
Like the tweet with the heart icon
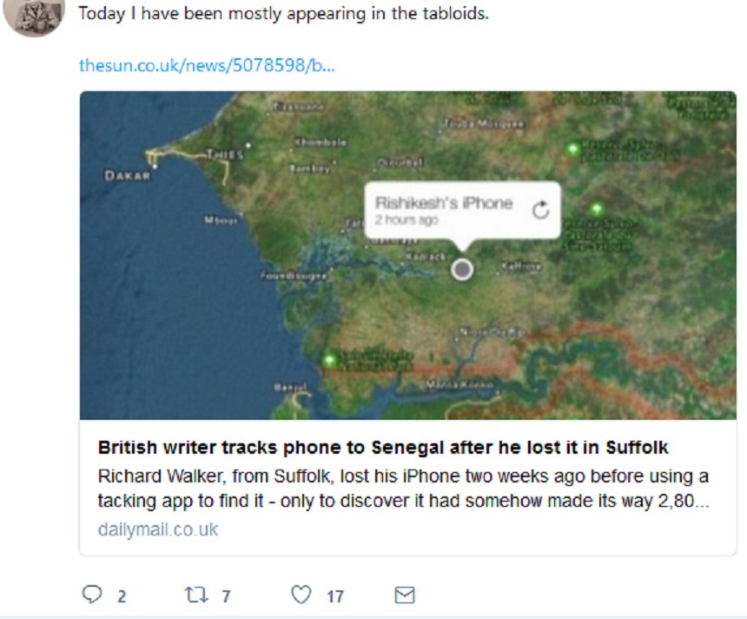click(301, 595)
